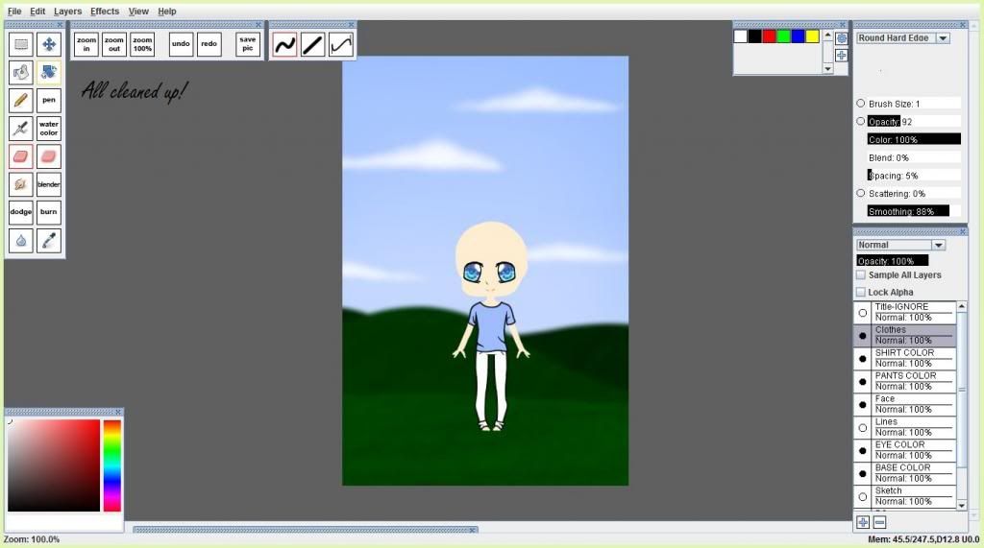Select the Pencil tool

21,100
